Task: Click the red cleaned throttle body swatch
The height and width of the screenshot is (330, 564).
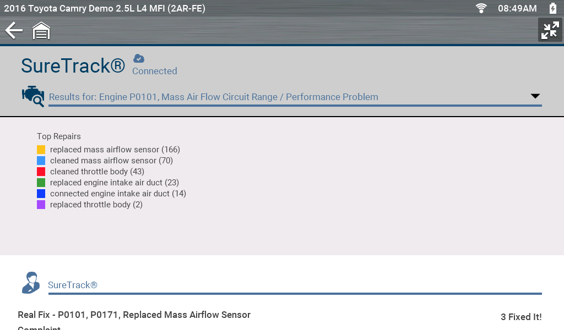Action: [x=41, y=172]
